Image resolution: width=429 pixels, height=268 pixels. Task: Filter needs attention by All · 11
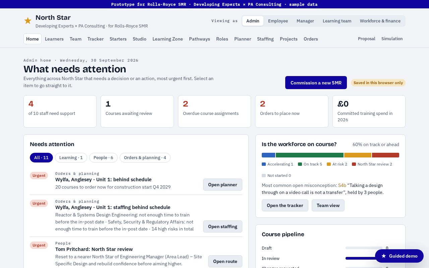click(41, 157)
